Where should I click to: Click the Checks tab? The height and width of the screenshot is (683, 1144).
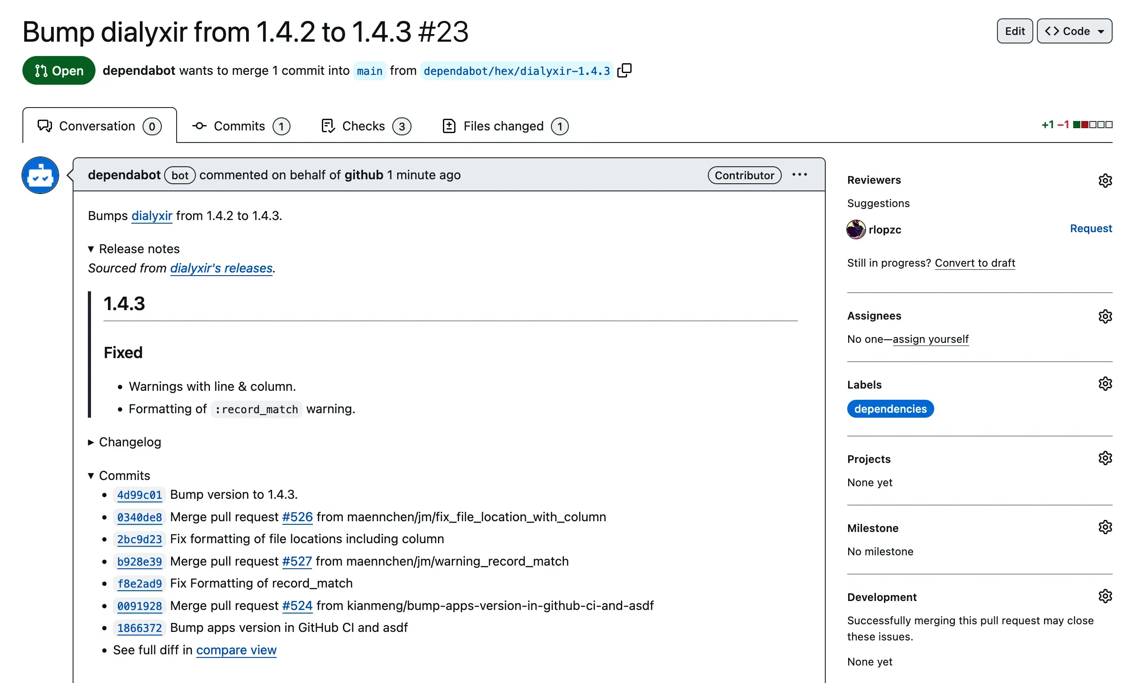pos(366,125)
